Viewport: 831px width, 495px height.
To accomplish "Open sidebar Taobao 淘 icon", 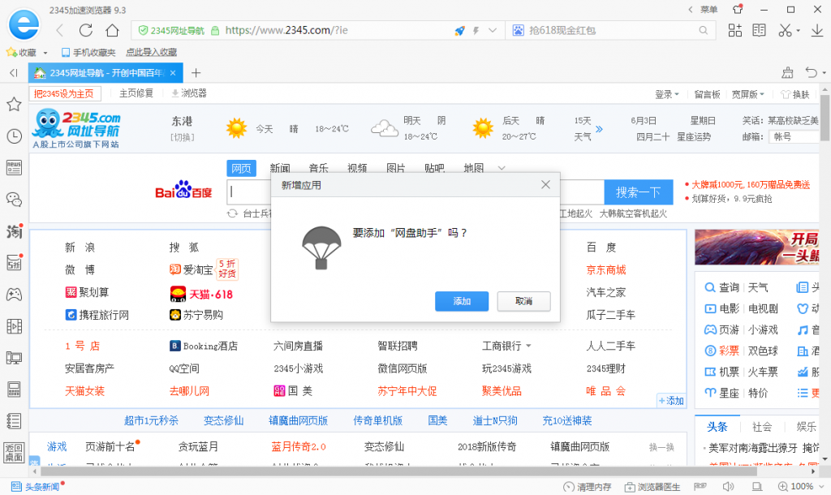I will tap(14, 231).
